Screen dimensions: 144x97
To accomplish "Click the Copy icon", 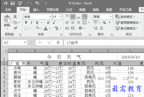I will [x=15, y=23].
